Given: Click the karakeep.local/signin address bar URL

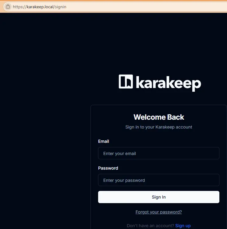Looking at the screenshot, I should tap(40, 7).
